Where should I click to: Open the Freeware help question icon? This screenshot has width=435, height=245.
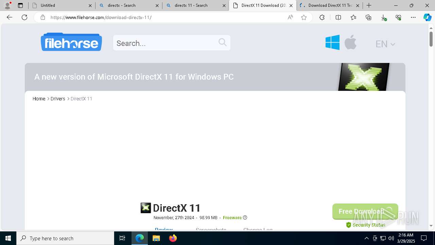[x=245, y=218]
